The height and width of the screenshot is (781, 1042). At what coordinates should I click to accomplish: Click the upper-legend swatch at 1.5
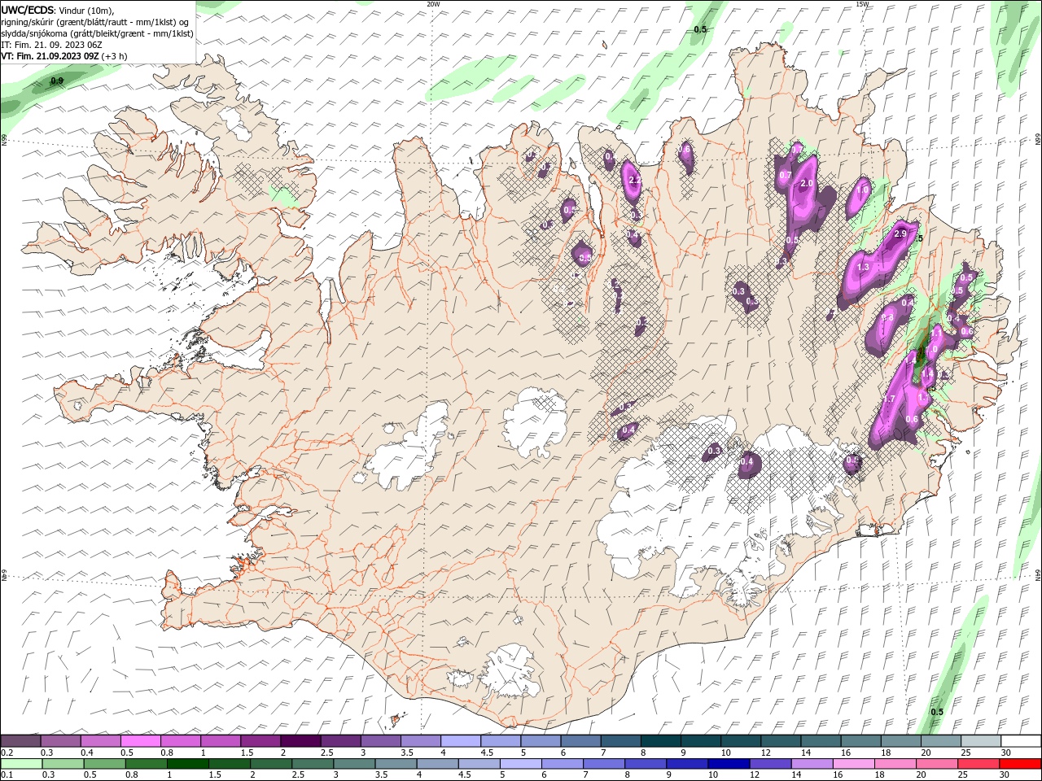point(260,741)
